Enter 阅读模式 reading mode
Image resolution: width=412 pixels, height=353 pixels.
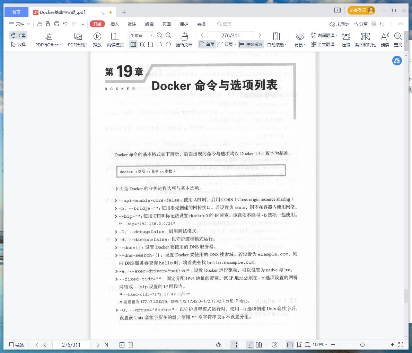(115, 40)
